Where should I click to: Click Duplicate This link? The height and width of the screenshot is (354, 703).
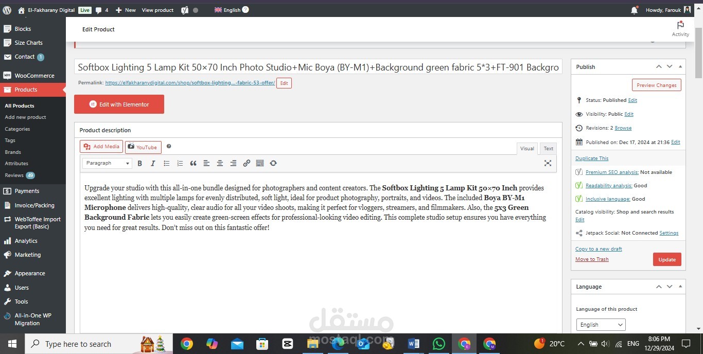click(x=592, y=158)
